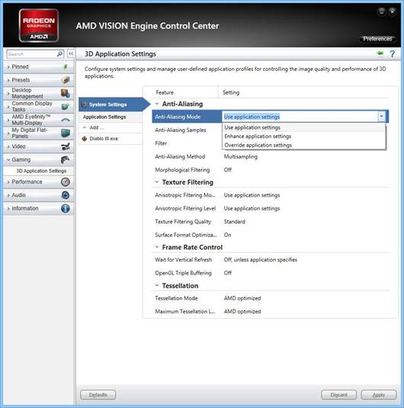Click the Apply button

[379, 395]
